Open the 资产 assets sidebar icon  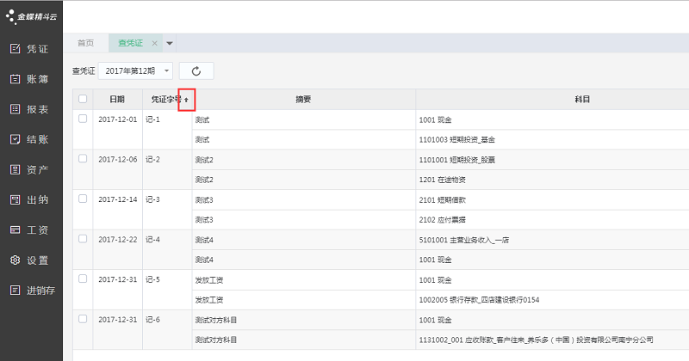pos(15,169)
